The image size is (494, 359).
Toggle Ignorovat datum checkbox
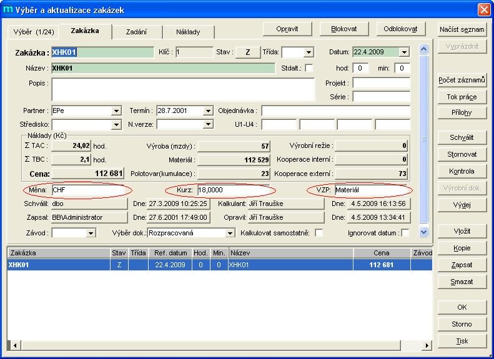pyautogui.click(x=405, y=233)
